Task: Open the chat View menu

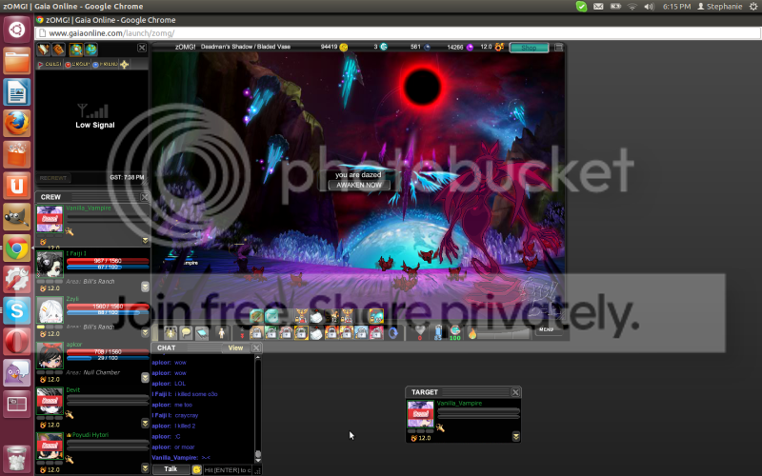Action: tap(235, 347)
